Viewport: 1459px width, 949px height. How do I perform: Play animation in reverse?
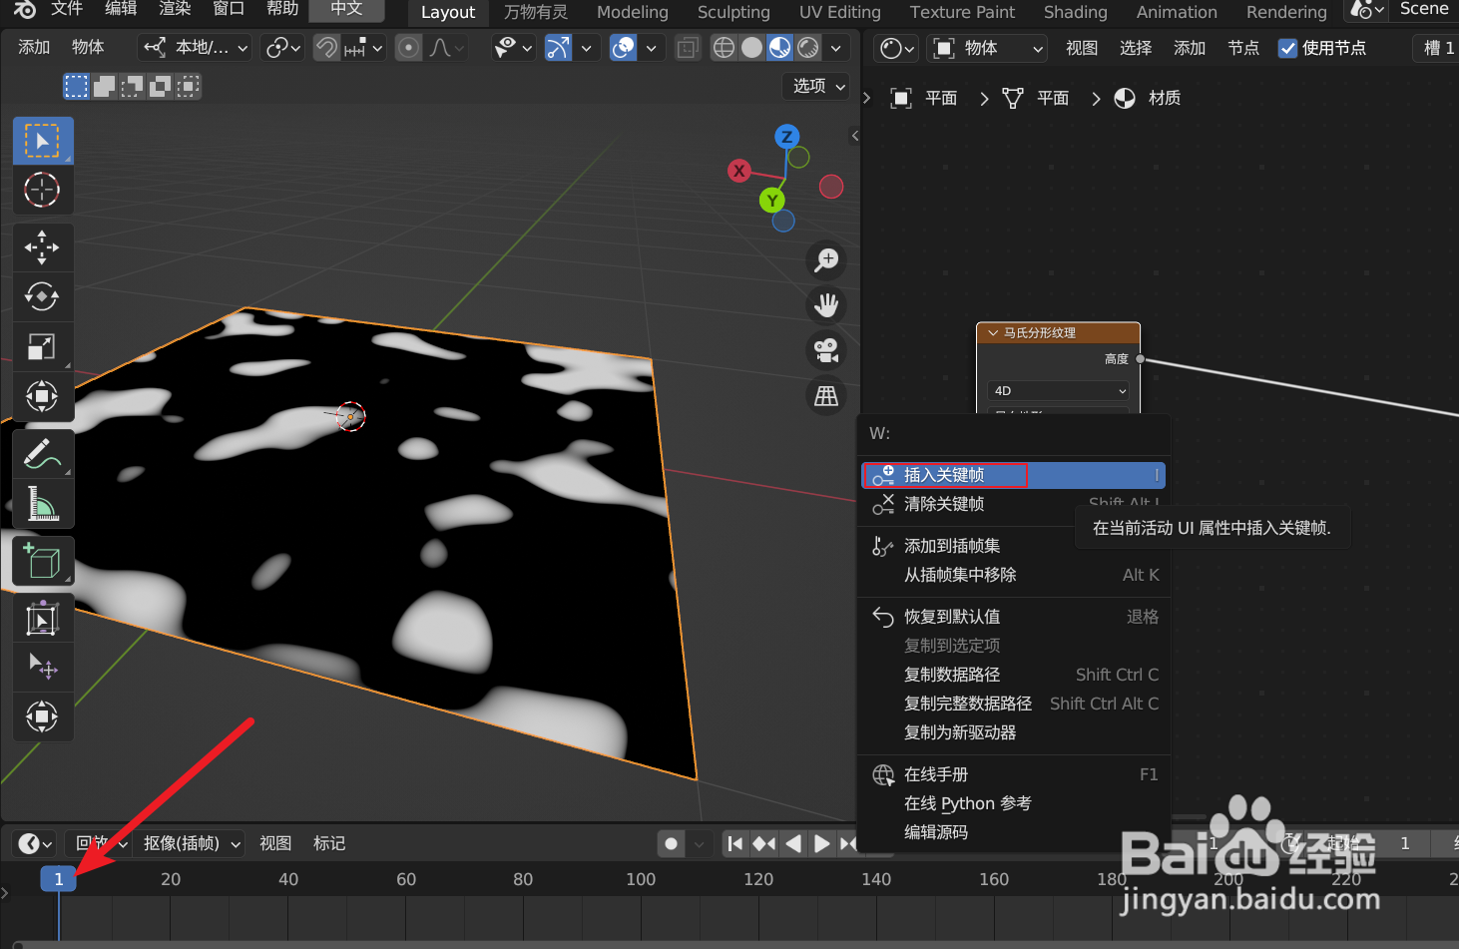(793, 844)
